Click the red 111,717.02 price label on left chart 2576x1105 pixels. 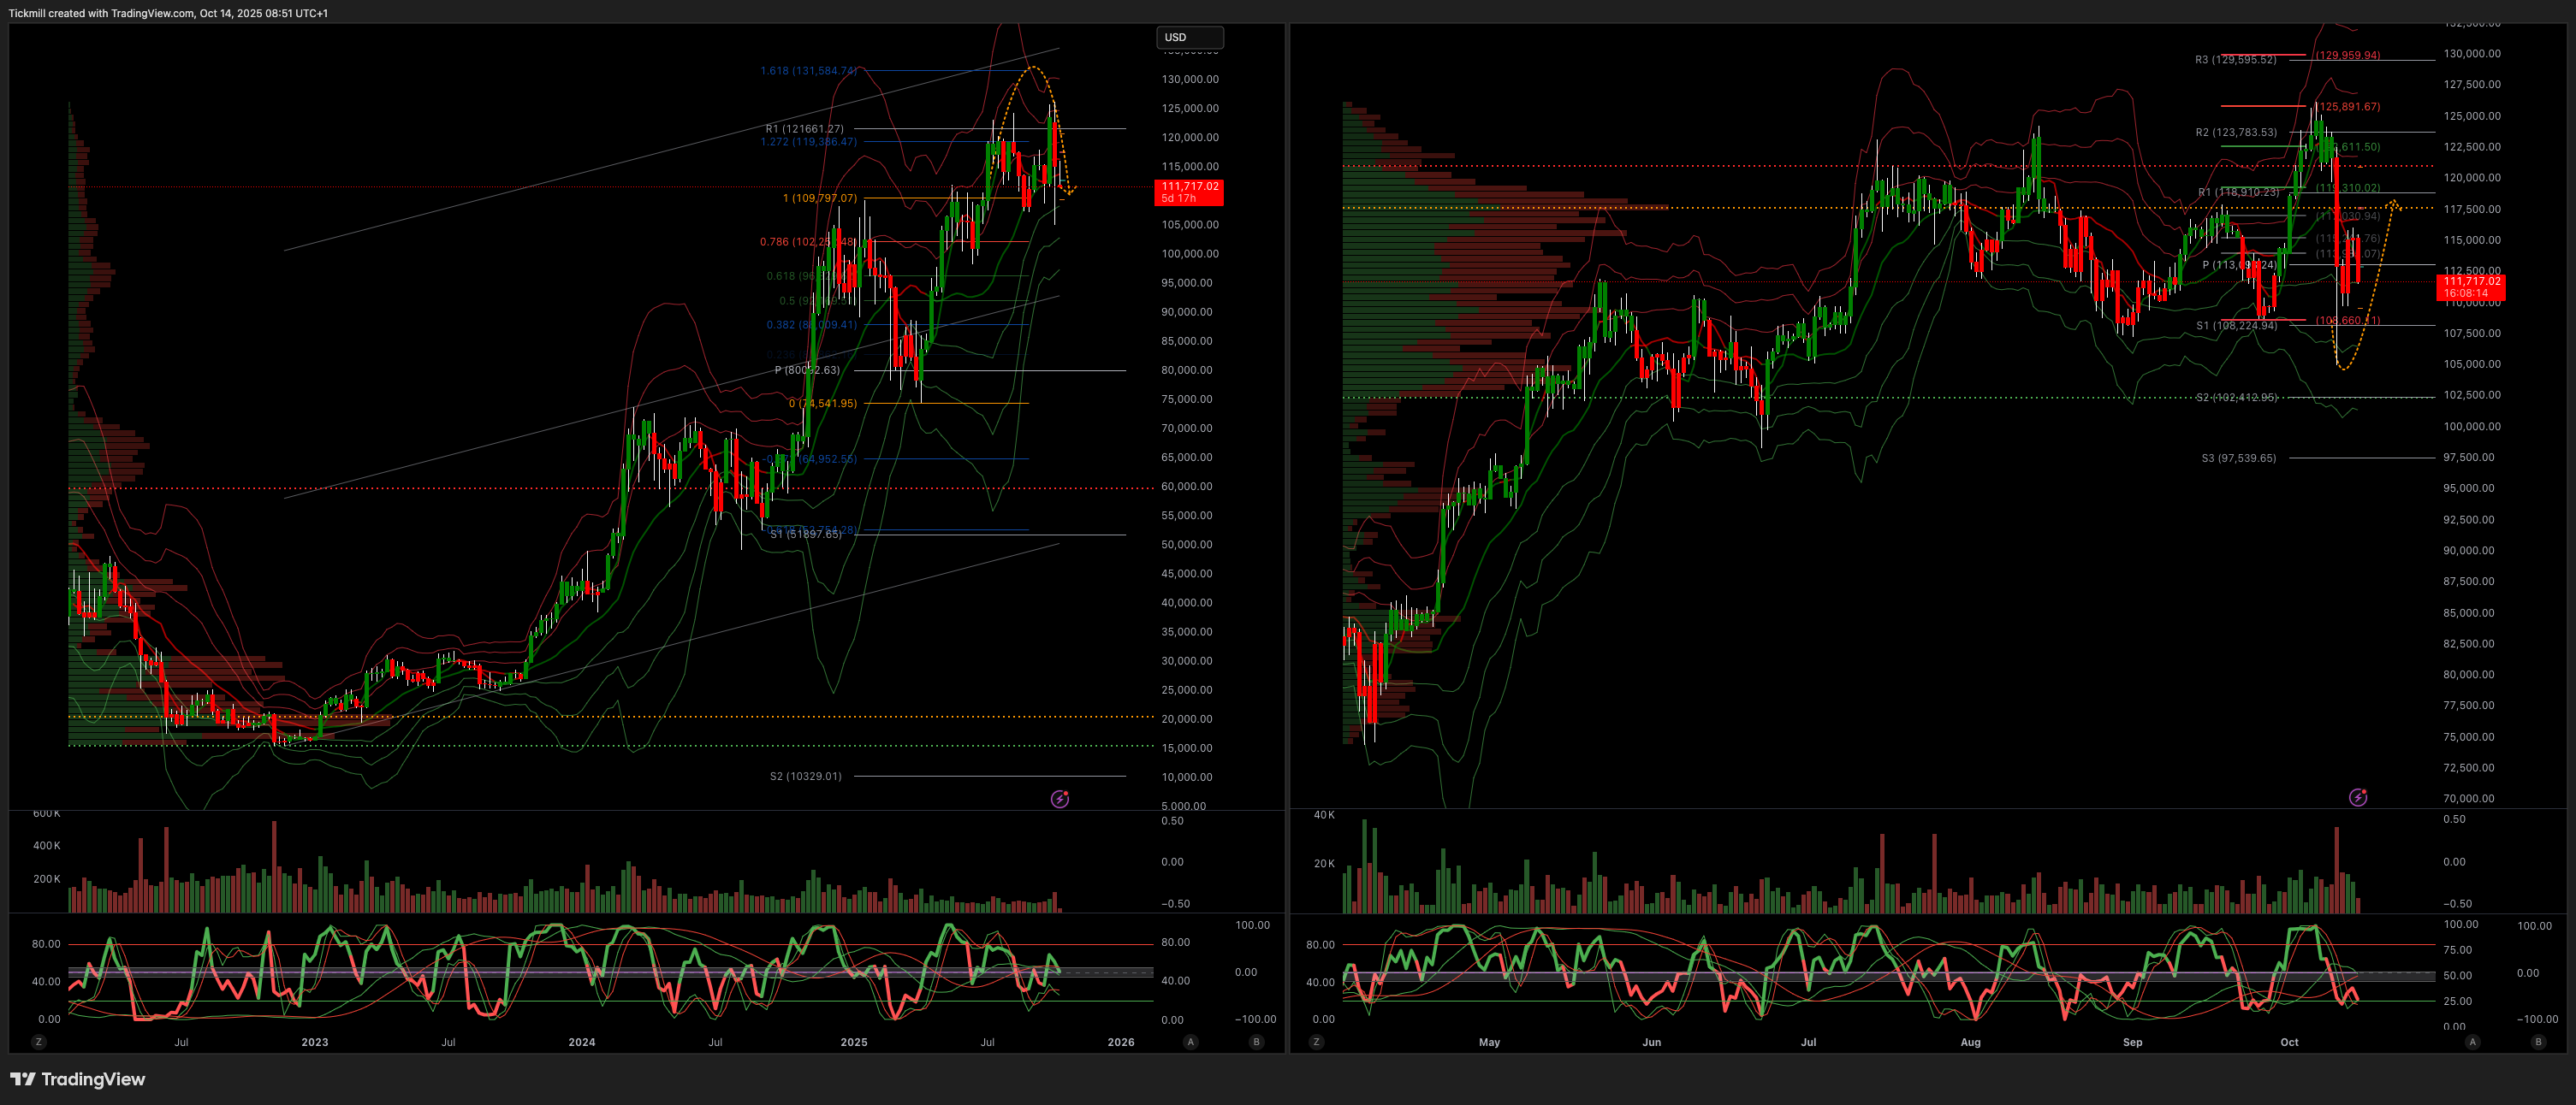coord(1189,192)
